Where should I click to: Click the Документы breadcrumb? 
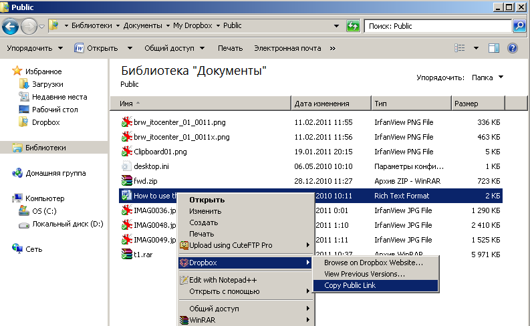tap(142, 25)
